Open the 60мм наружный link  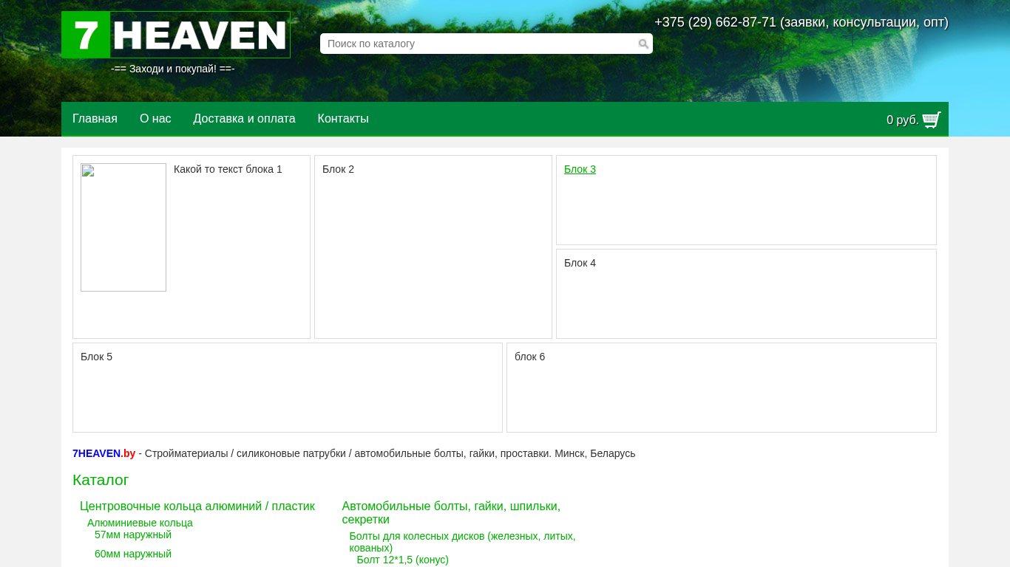[x=133, y=554]
